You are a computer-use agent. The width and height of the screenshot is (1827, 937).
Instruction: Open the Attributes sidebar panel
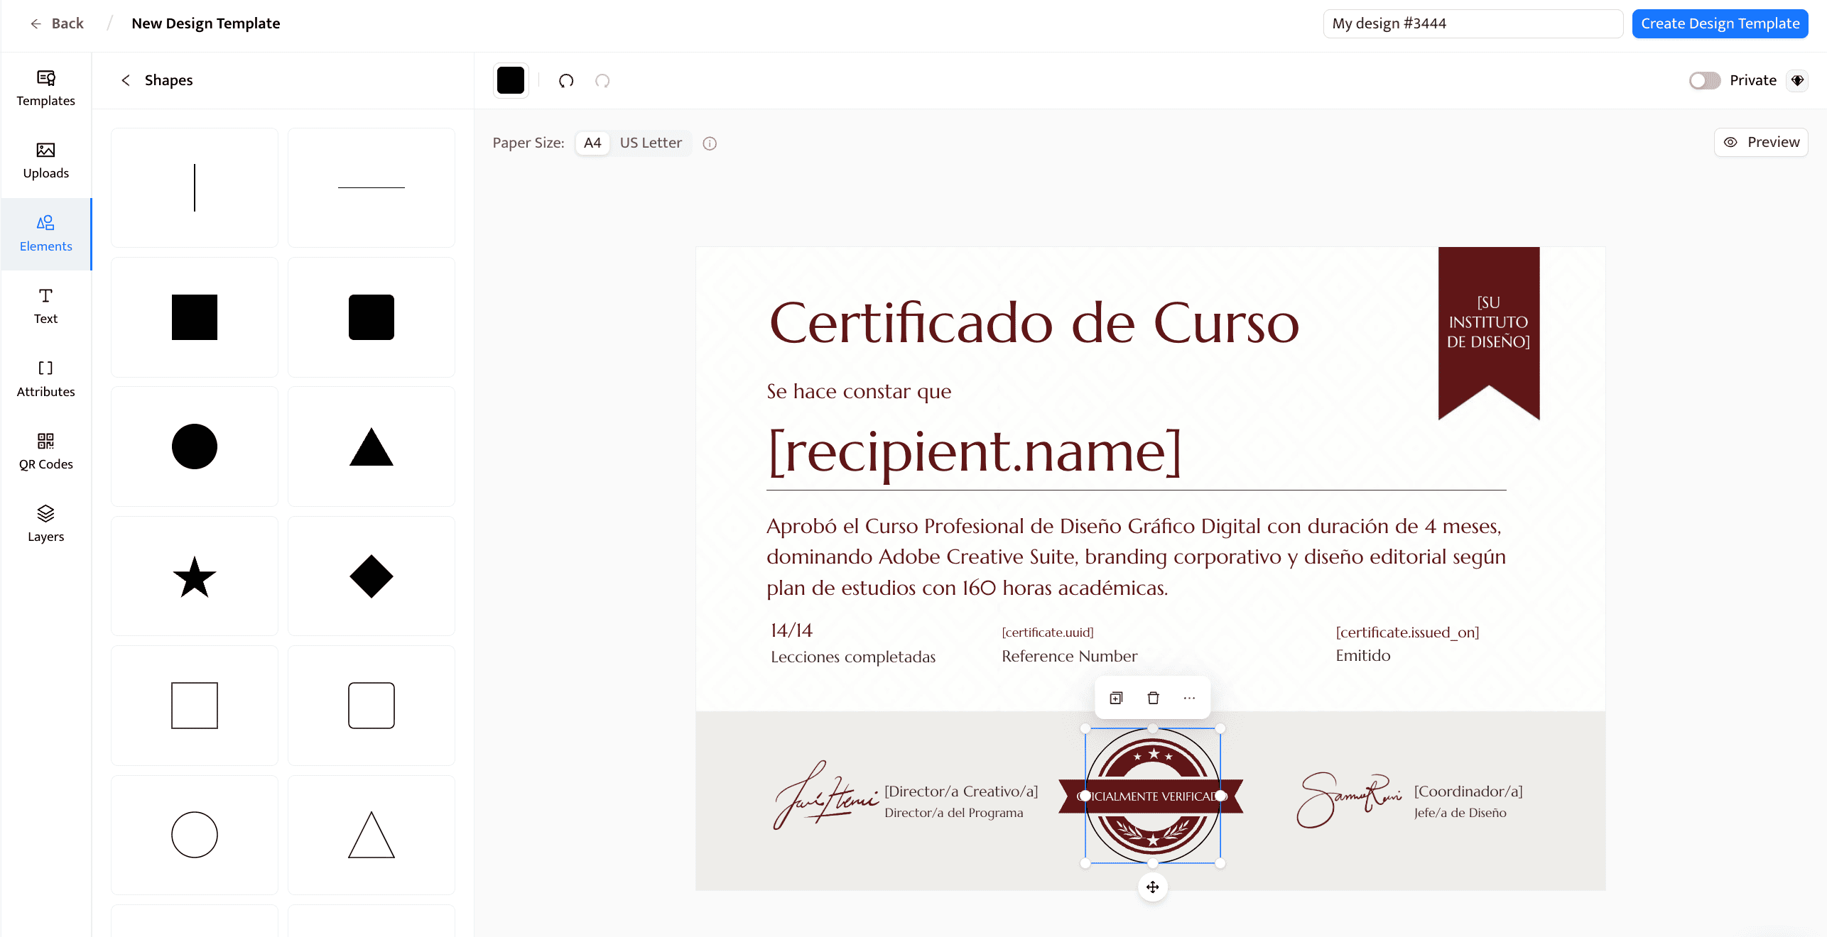point(45,379)
